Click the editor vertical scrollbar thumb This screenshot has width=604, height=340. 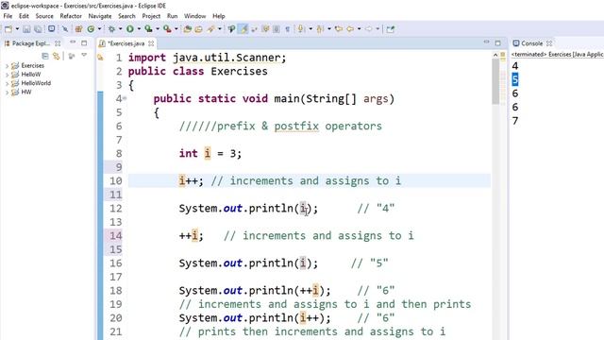pos(495,81)
